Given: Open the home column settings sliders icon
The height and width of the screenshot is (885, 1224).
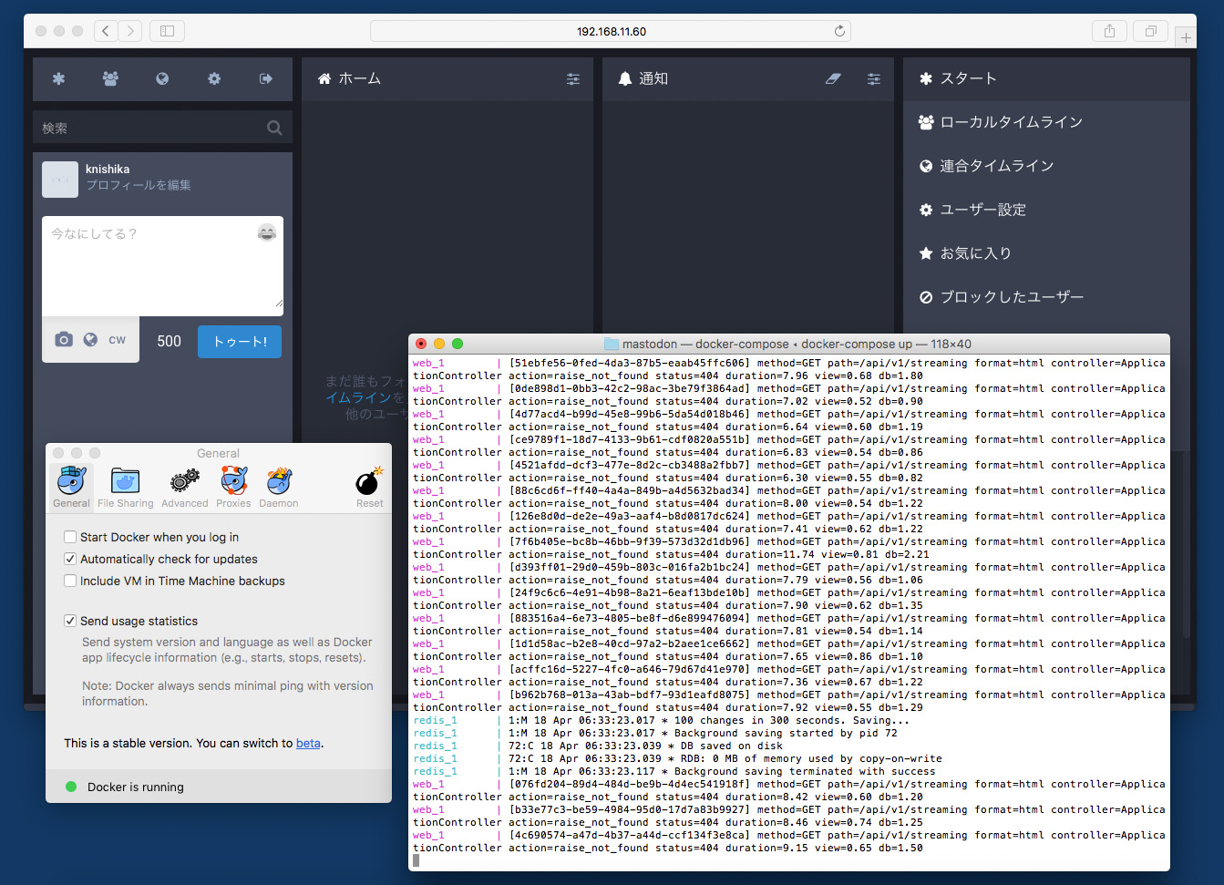Looking at the screenshot, I should click(573, 78).
